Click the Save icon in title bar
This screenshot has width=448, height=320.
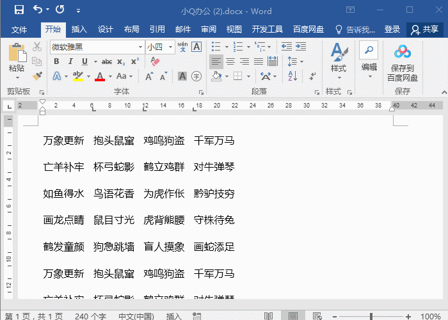19,10
